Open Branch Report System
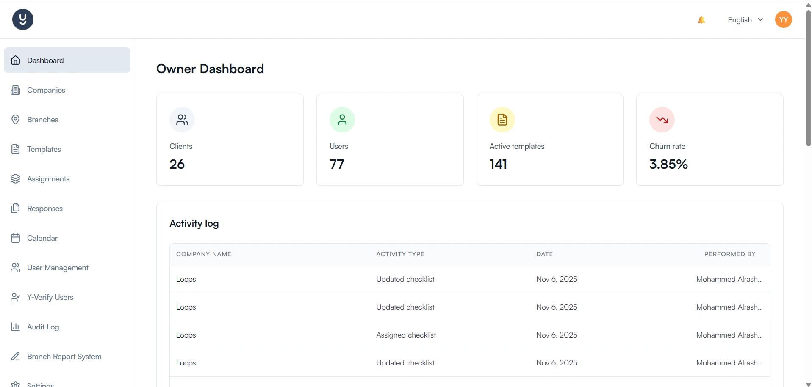812x387 pixels. [x=64, y=357]
